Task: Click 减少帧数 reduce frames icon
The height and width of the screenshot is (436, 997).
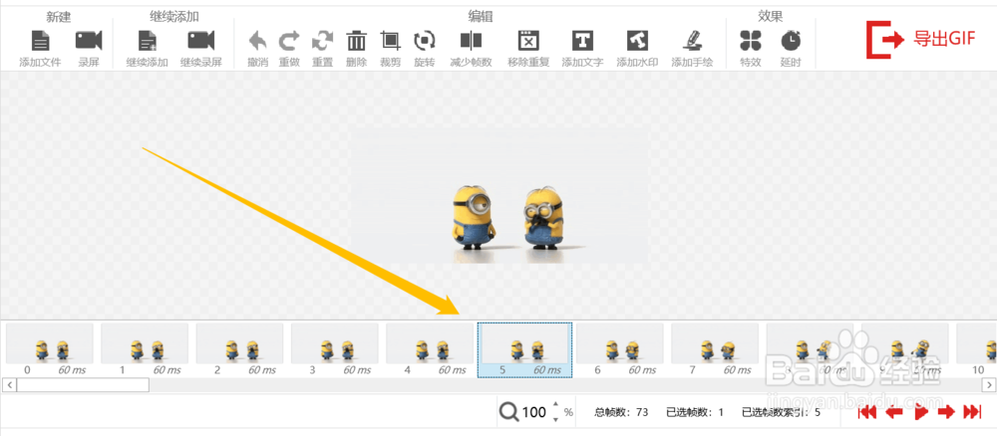Action: [x=472, y=41]
